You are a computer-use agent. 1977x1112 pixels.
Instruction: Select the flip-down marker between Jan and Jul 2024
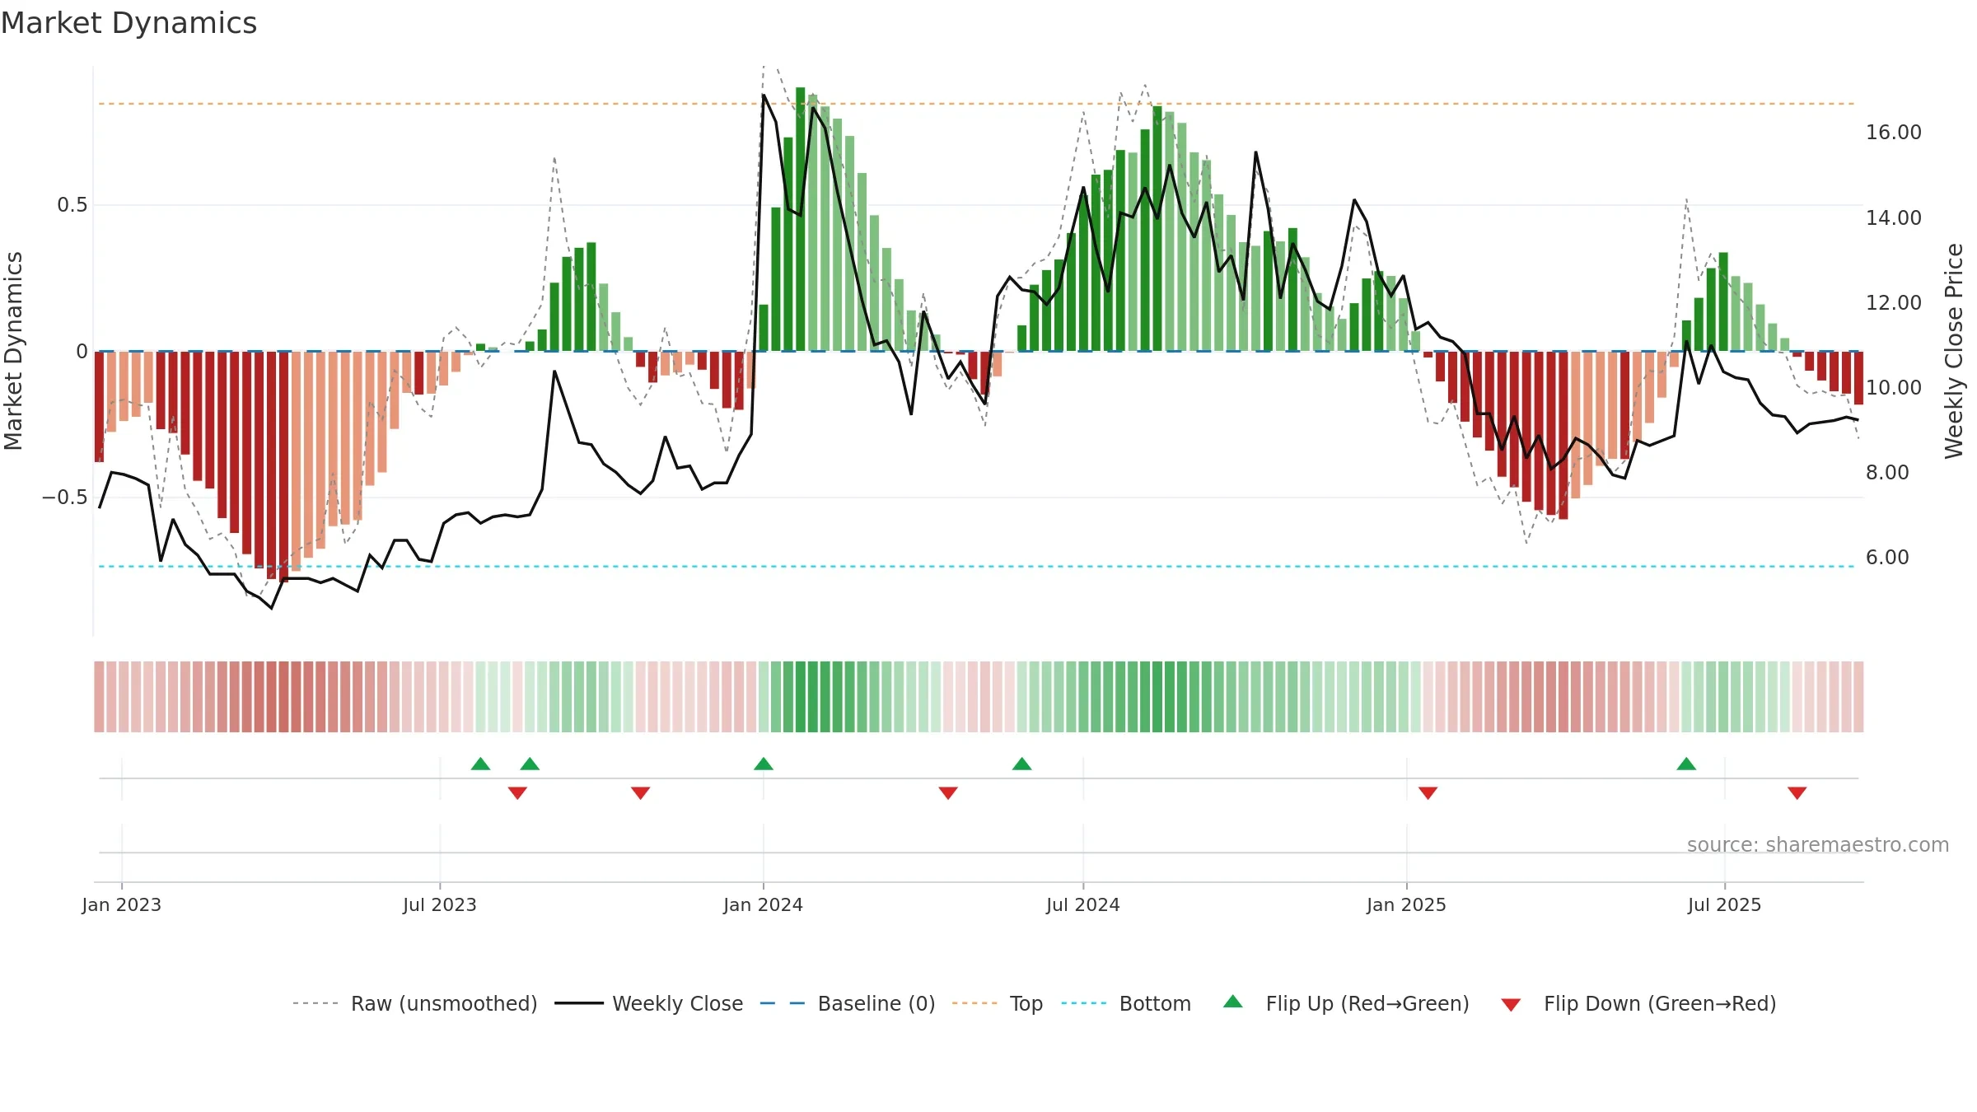(x=948, y=792)
